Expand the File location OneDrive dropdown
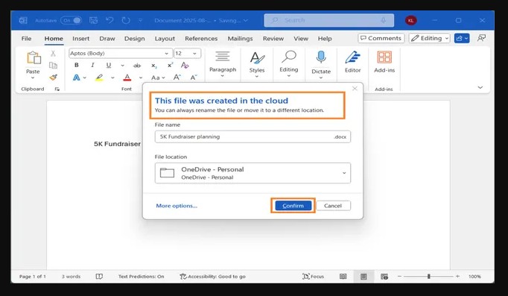 pyautogui.click(x=344, y=173)
